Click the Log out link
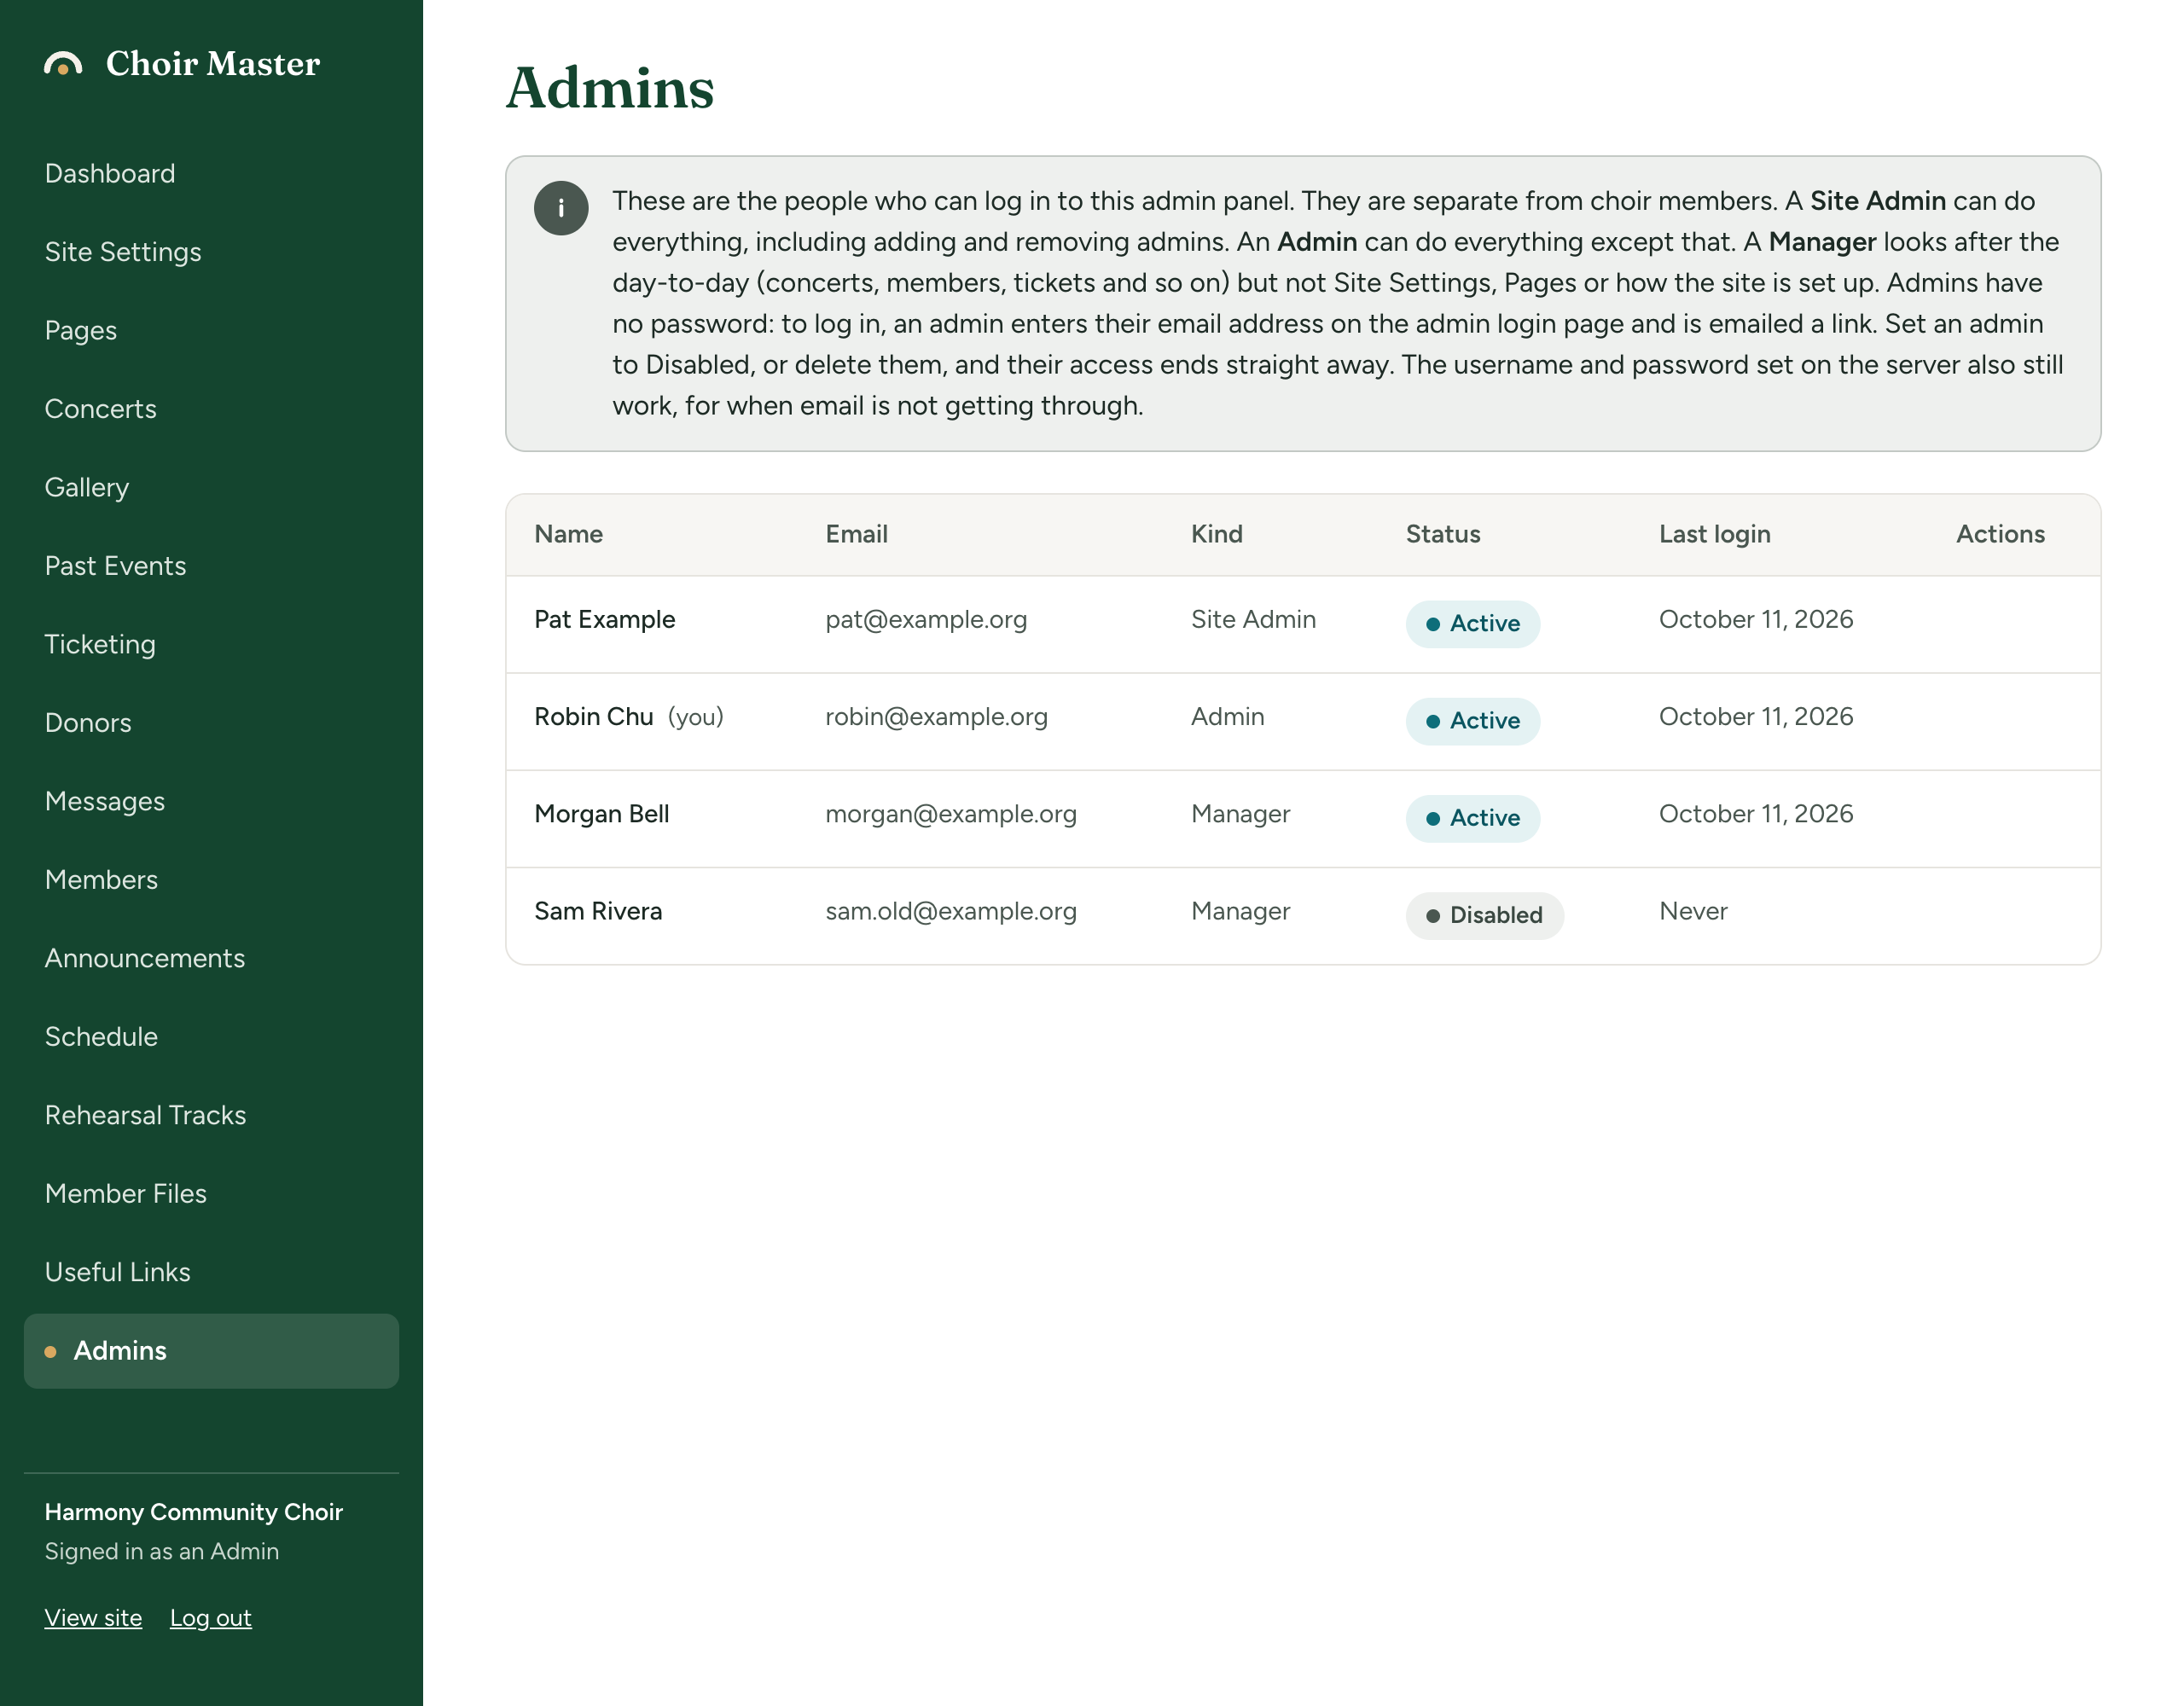The width and height of the screenshot is (2184, 1706). click(211, 1618)
